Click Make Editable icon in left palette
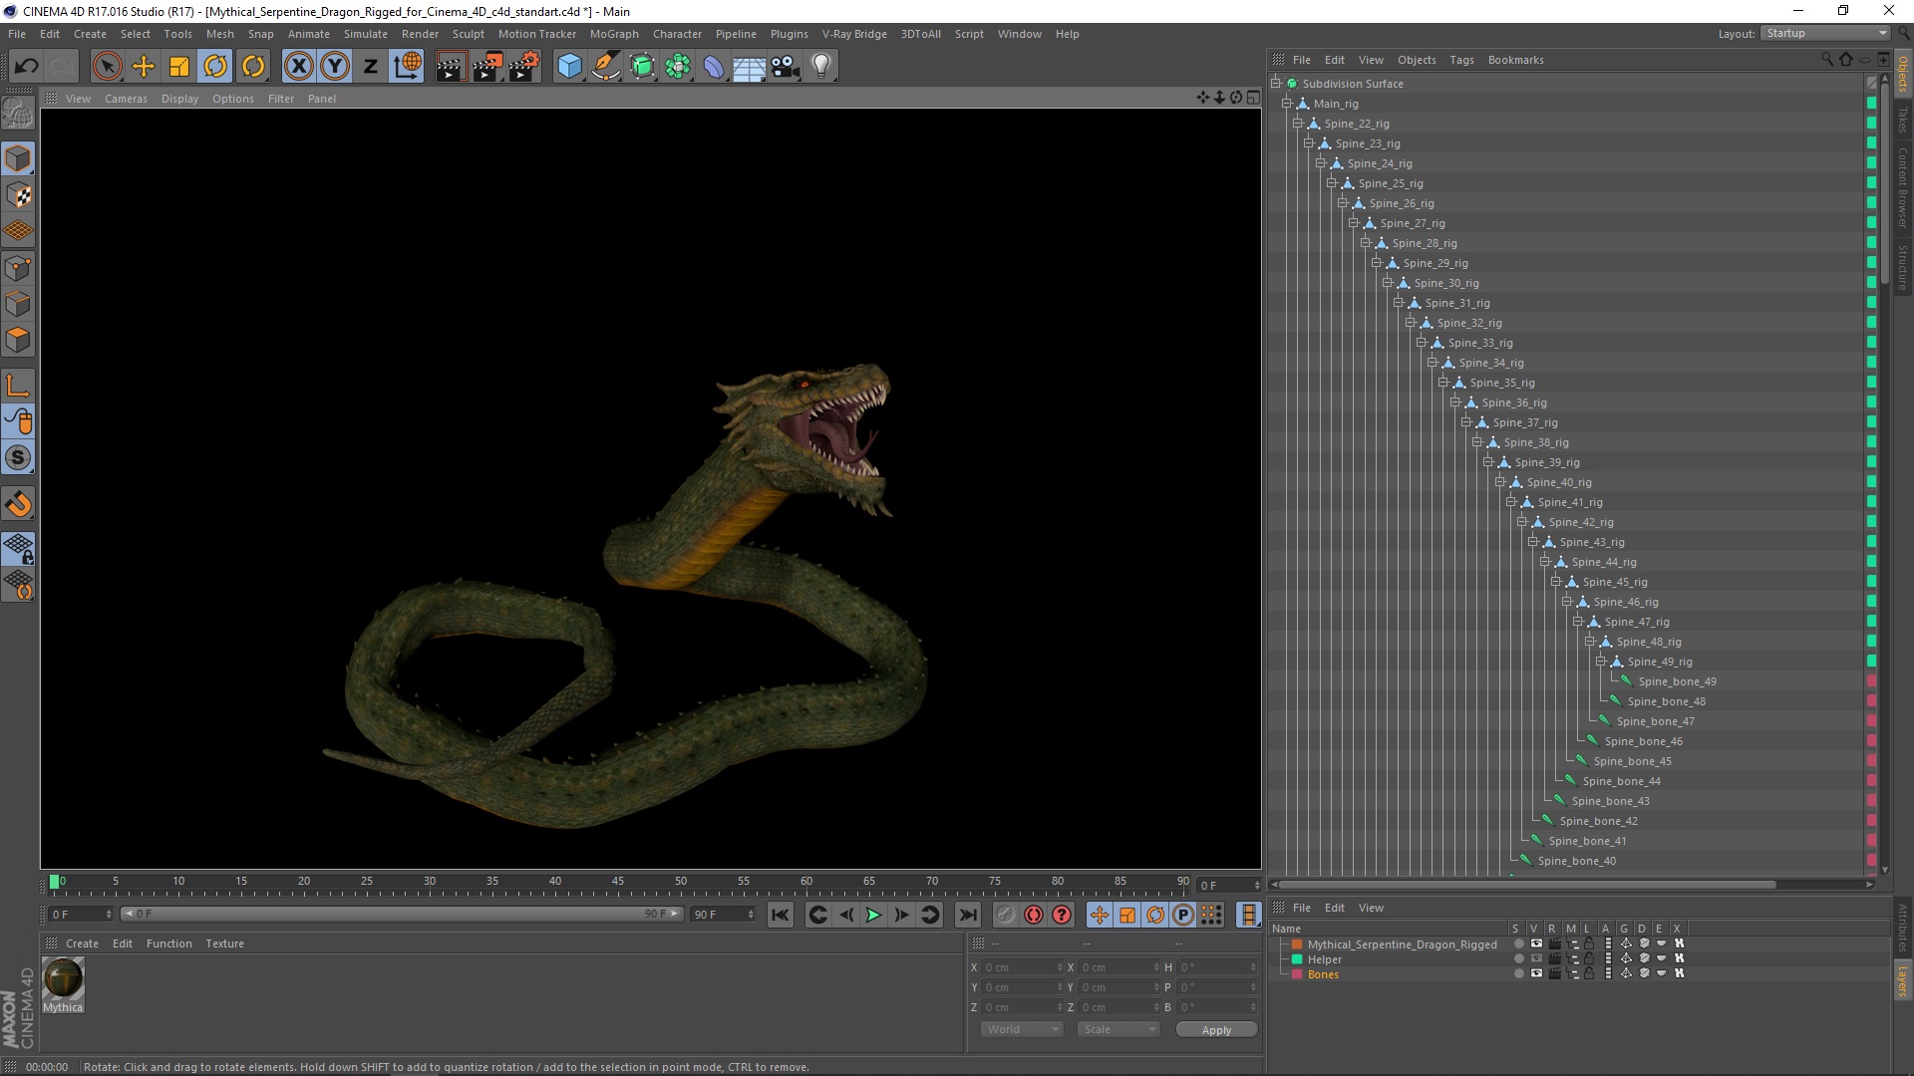This screenshot has height=1076, width=1914. 18,114
